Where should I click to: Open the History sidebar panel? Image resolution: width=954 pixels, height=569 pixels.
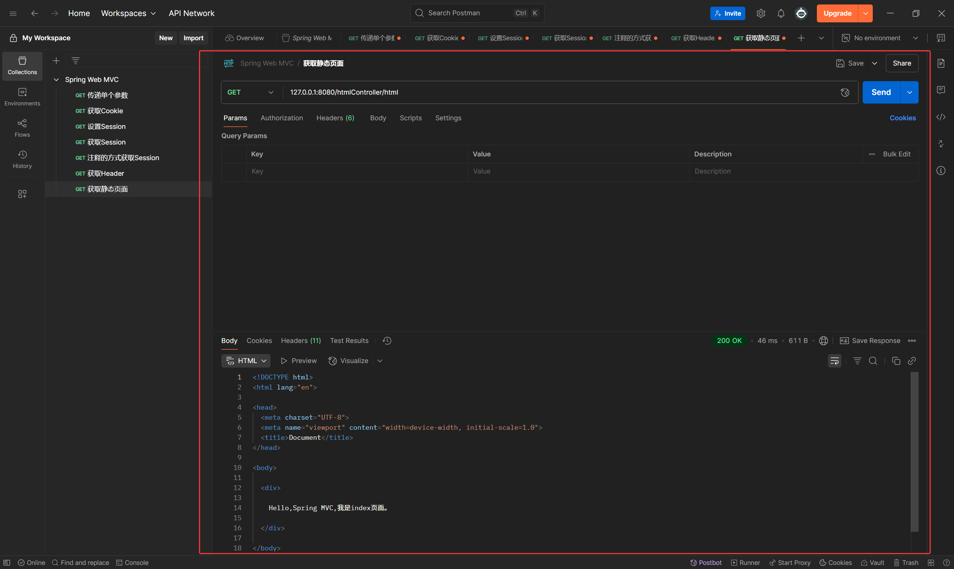(22, 159)
